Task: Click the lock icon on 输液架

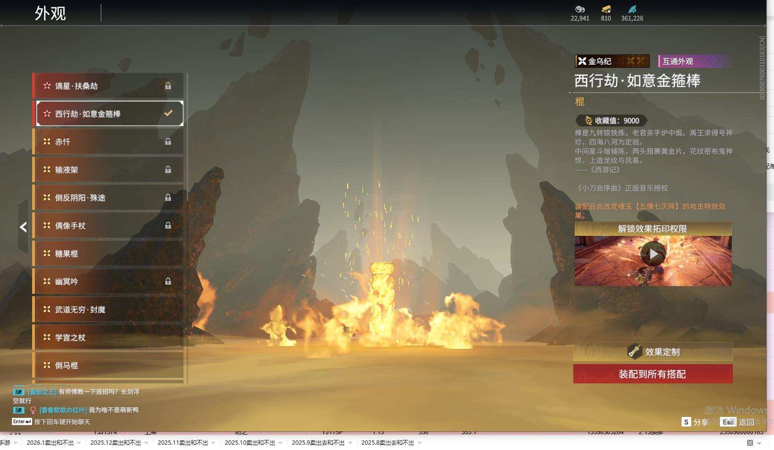Action: click(x=168, y=170)
